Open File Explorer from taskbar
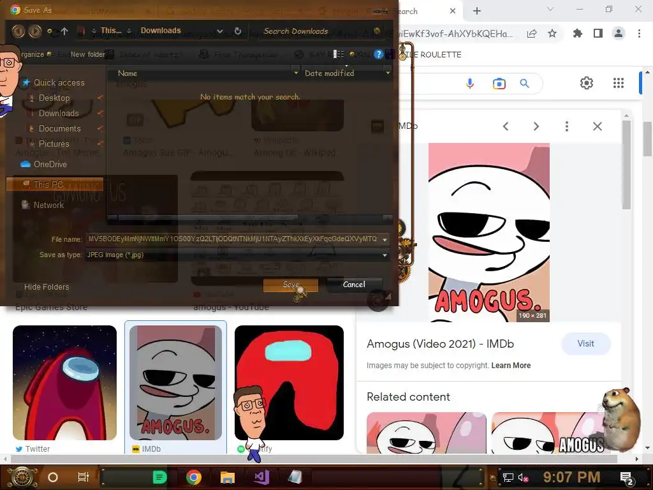 228,477
